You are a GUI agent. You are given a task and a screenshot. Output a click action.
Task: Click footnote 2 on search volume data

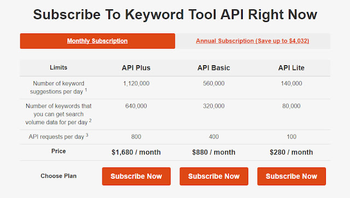[x=90, y=120]
